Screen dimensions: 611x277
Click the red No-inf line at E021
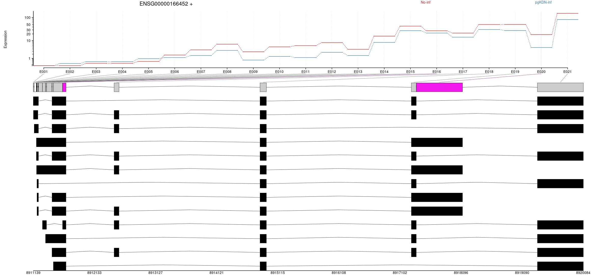pos(567,13)
